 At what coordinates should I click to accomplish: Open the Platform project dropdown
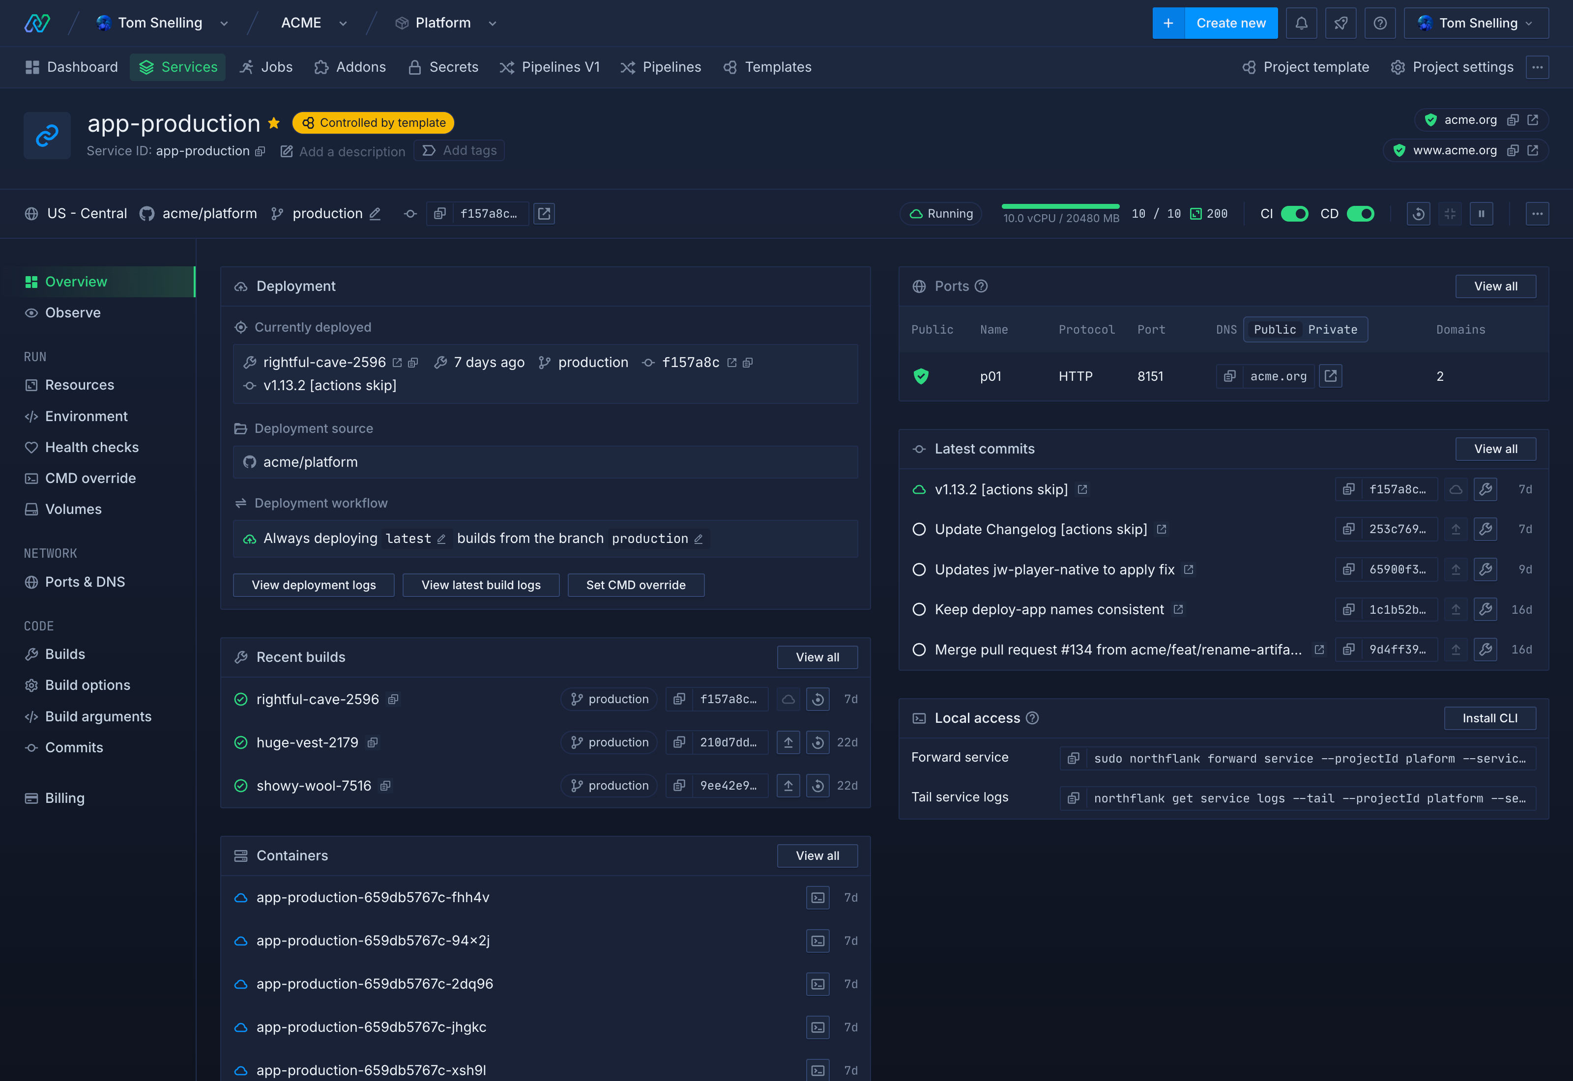493,24
